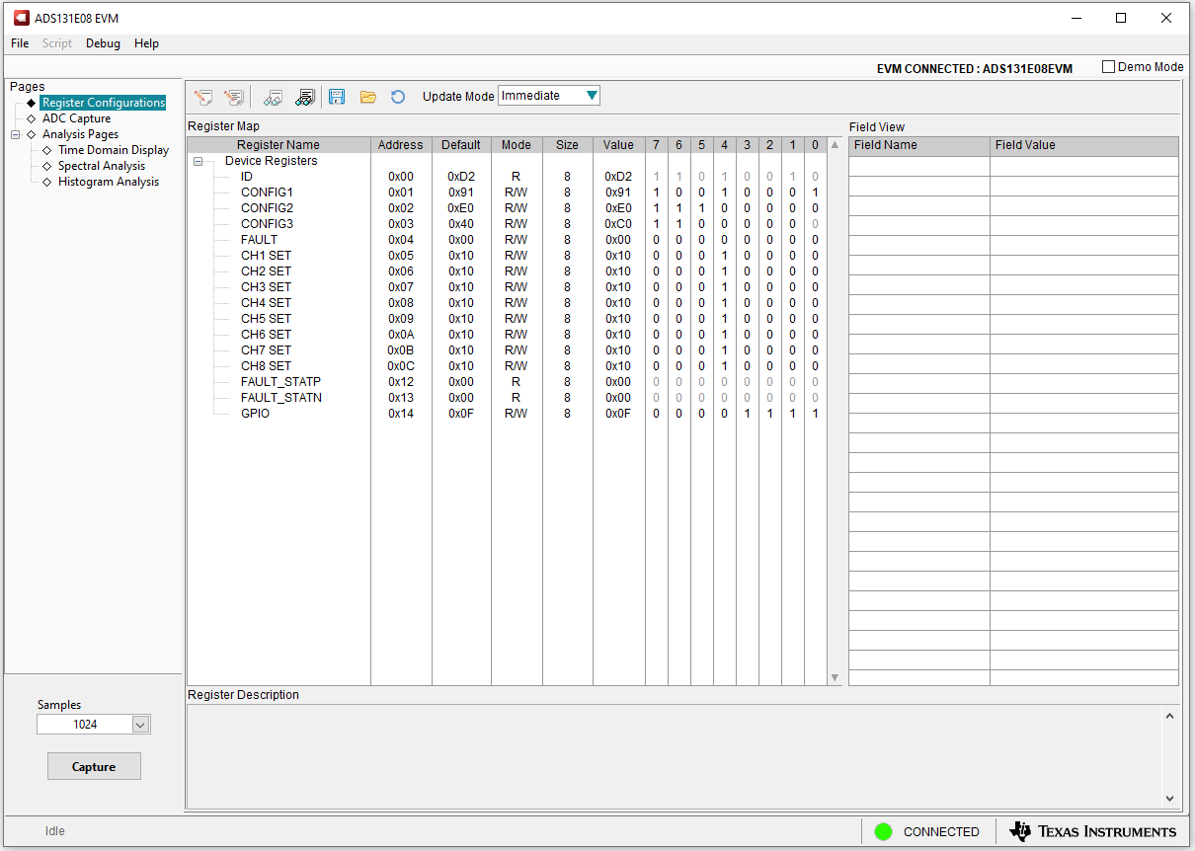Click Register Description panel scroll down arrow
This screenshot has width=1195, height=851.
(1169, 799)
